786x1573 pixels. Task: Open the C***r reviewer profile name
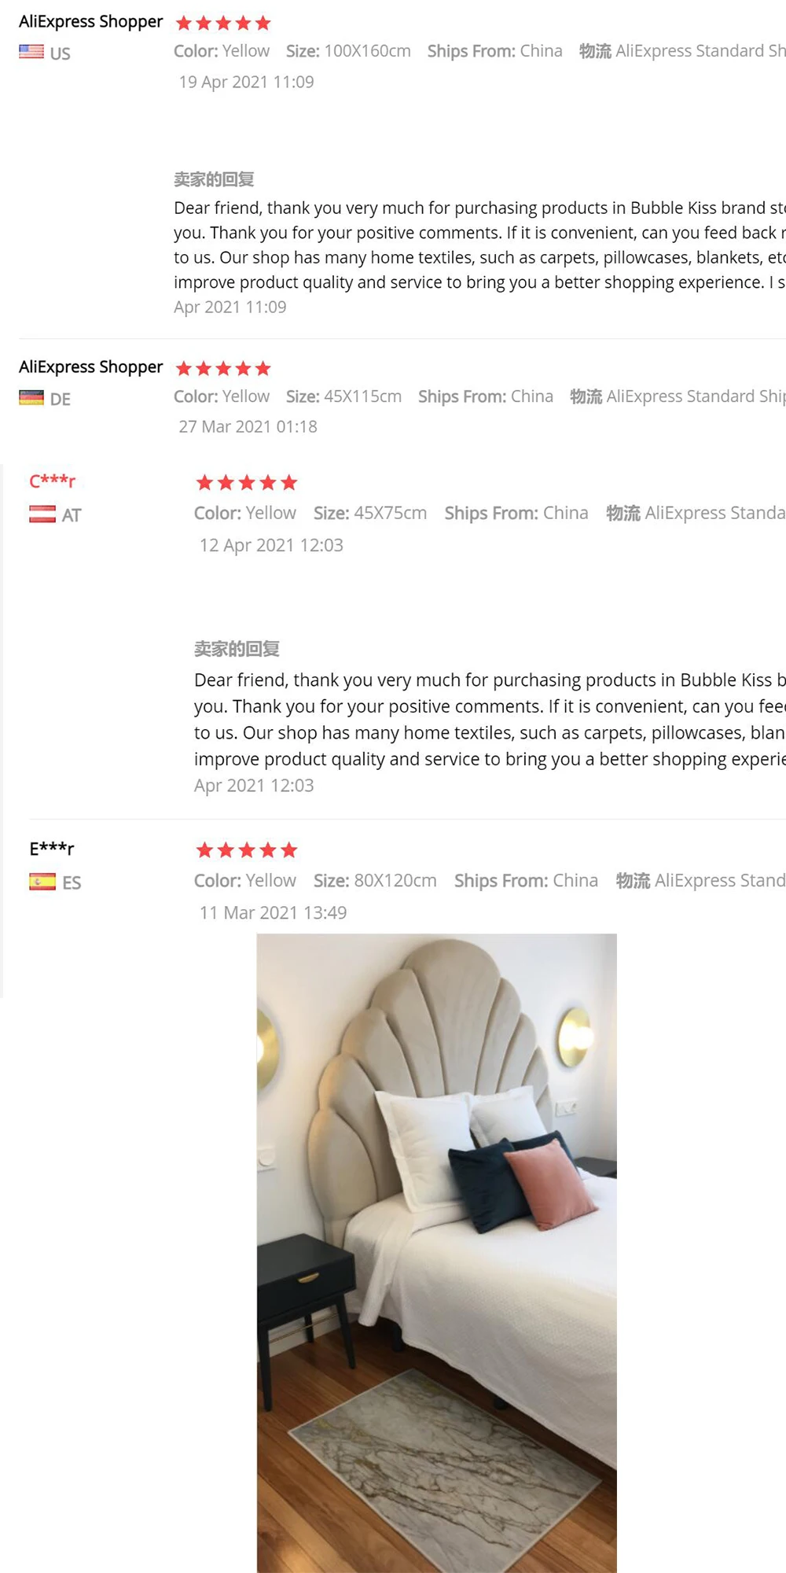(x=53, y=481)
